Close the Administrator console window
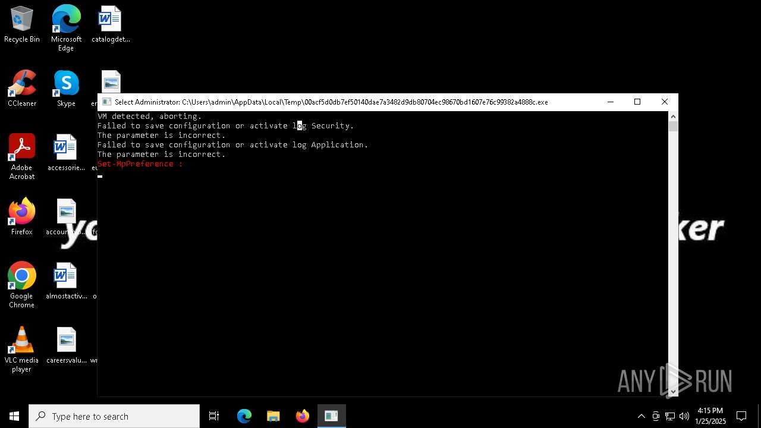Screen dimensions: 761x428 [665, 102]
